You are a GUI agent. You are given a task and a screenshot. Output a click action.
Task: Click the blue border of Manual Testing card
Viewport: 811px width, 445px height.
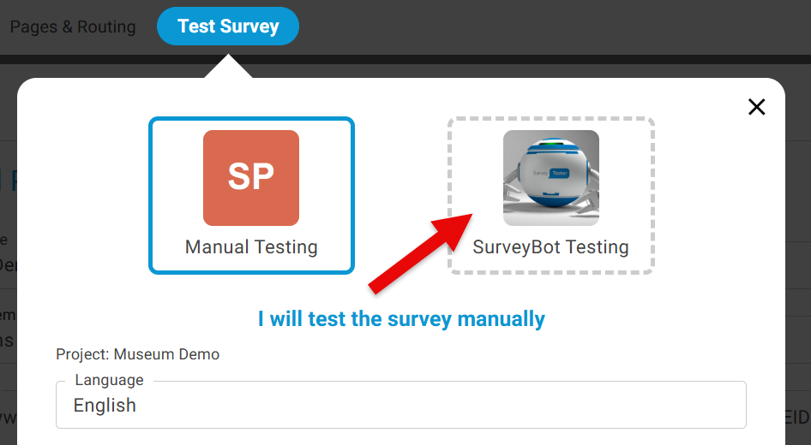coord(151,195)
